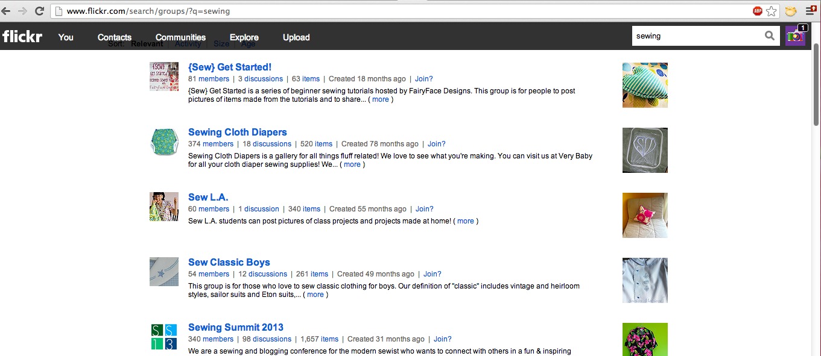Join the Sew L.A. group
821x356 pixels.
pos(424,209)
